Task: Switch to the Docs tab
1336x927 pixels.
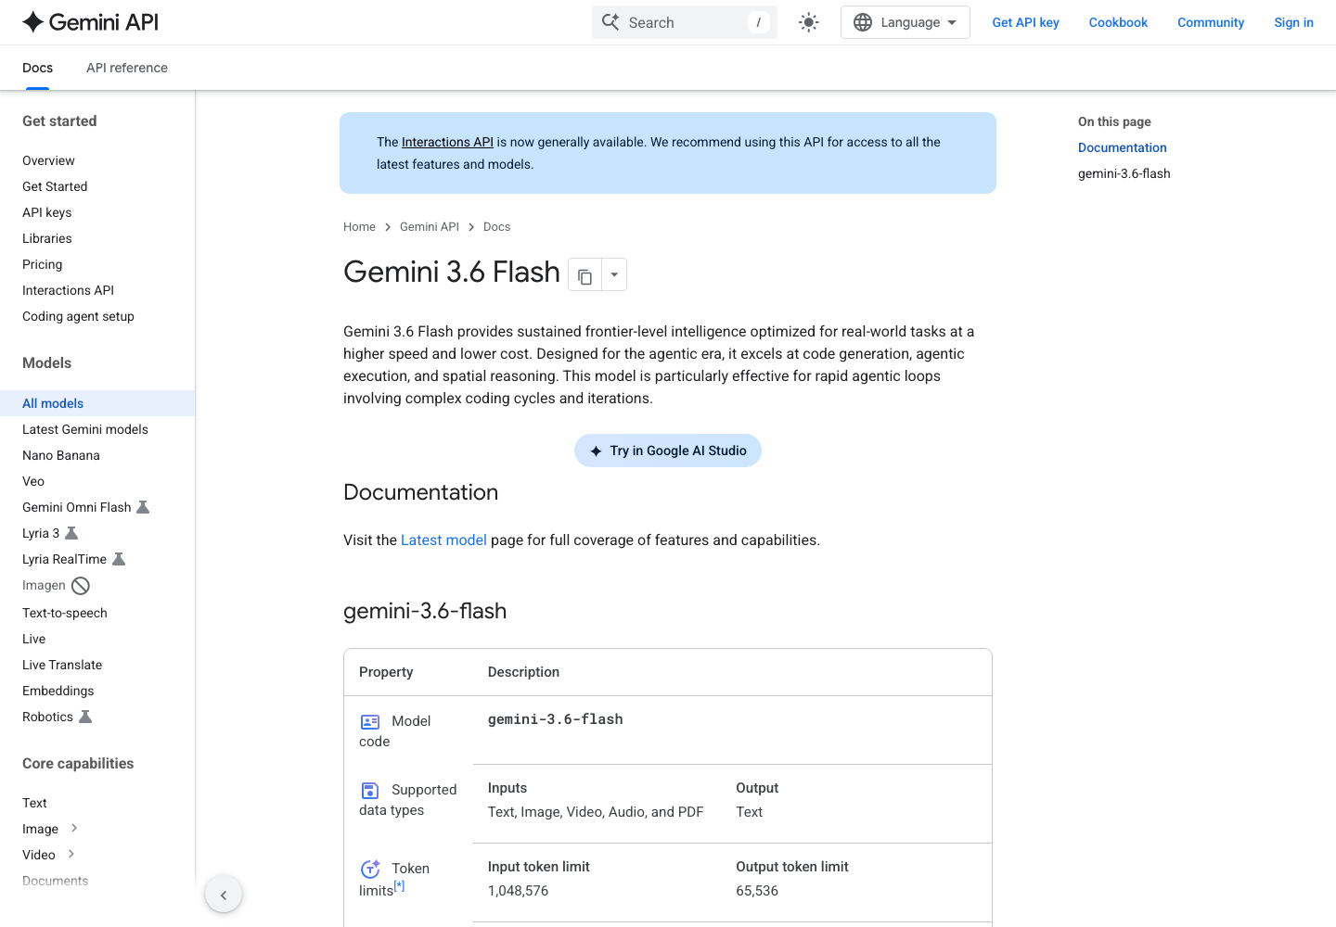Action: click(x=37, y=68)
